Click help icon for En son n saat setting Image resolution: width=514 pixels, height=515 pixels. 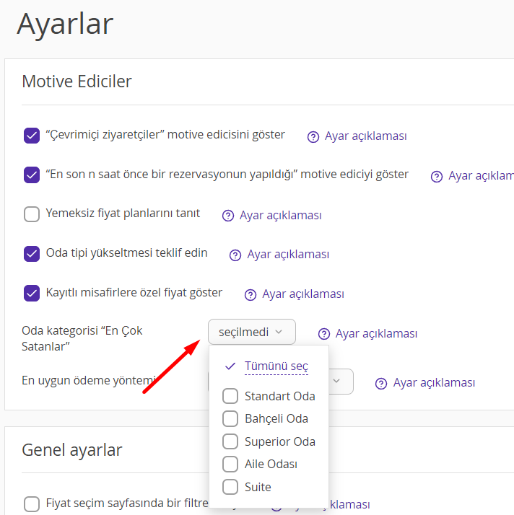click(x=437, y=177)
